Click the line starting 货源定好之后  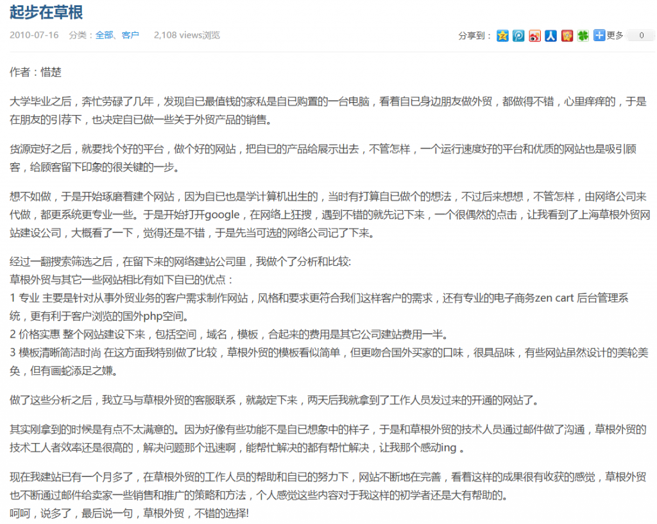[x=323, y=149]
